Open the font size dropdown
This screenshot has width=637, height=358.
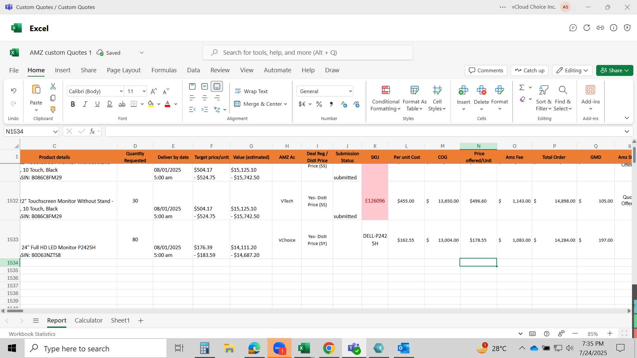[x=144, y=91]
